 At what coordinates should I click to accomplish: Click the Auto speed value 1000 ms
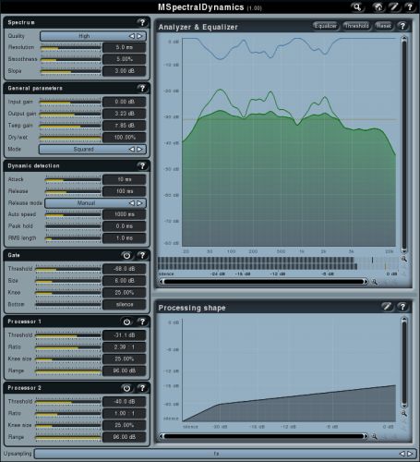125,214
